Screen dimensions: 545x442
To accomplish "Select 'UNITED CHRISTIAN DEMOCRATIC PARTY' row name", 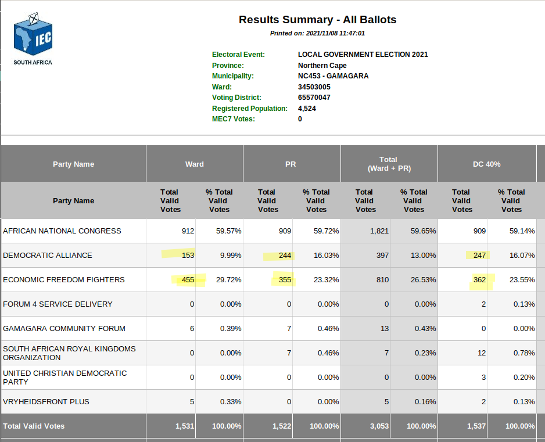I will coord(65,378).
